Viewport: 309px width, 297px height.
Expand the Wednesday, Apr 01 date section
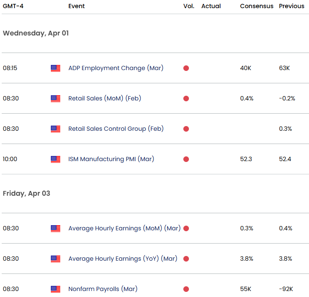pos(35,33)
